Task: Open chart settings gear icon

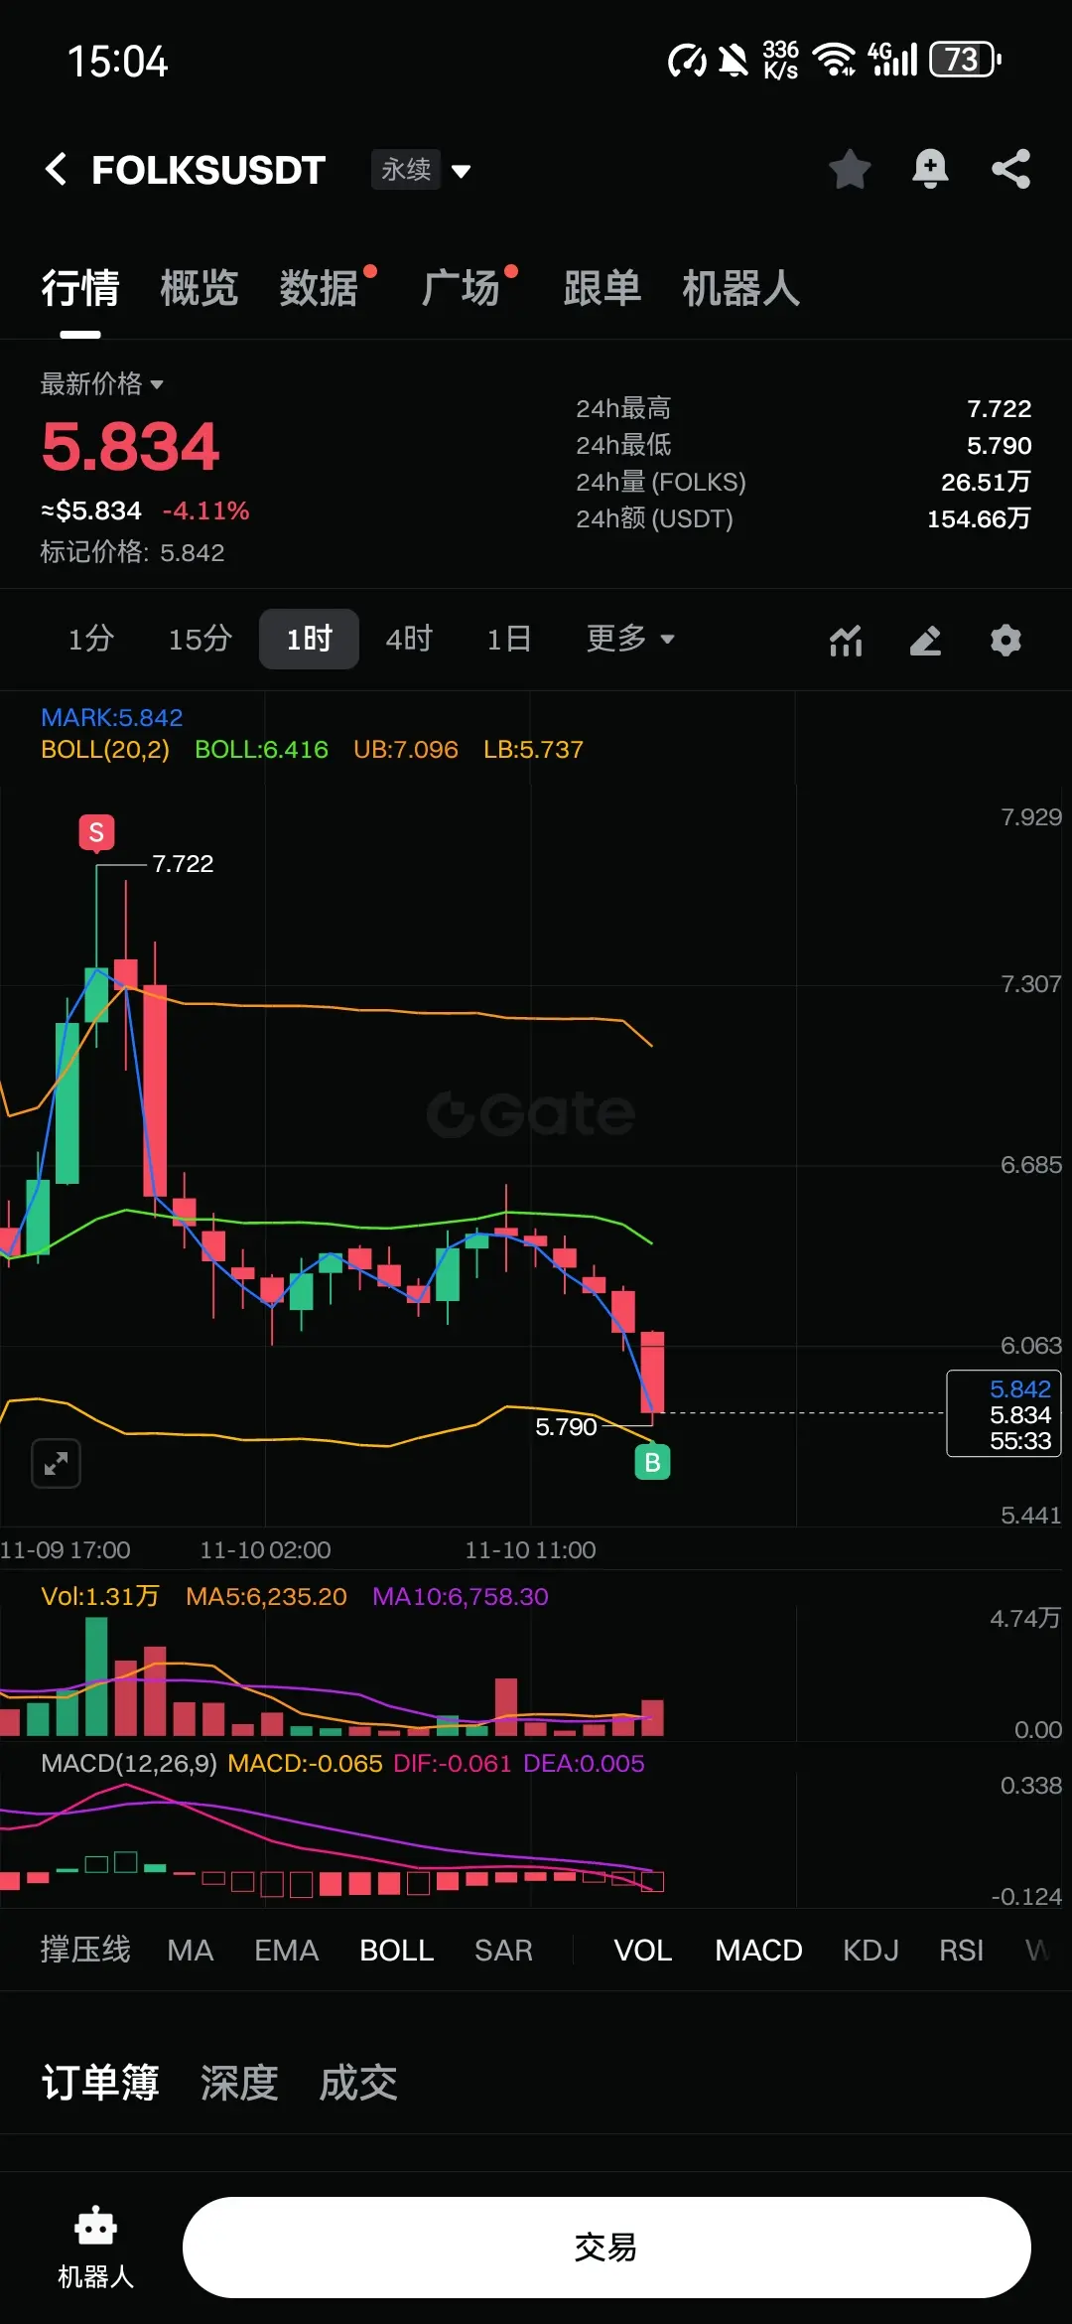Action: [1005, 640]
